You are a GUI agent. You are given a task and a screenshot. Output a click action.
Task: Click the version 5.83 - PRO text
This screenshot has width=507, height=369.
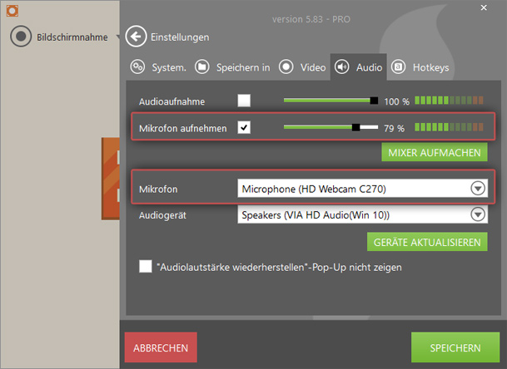coord(311,19)
